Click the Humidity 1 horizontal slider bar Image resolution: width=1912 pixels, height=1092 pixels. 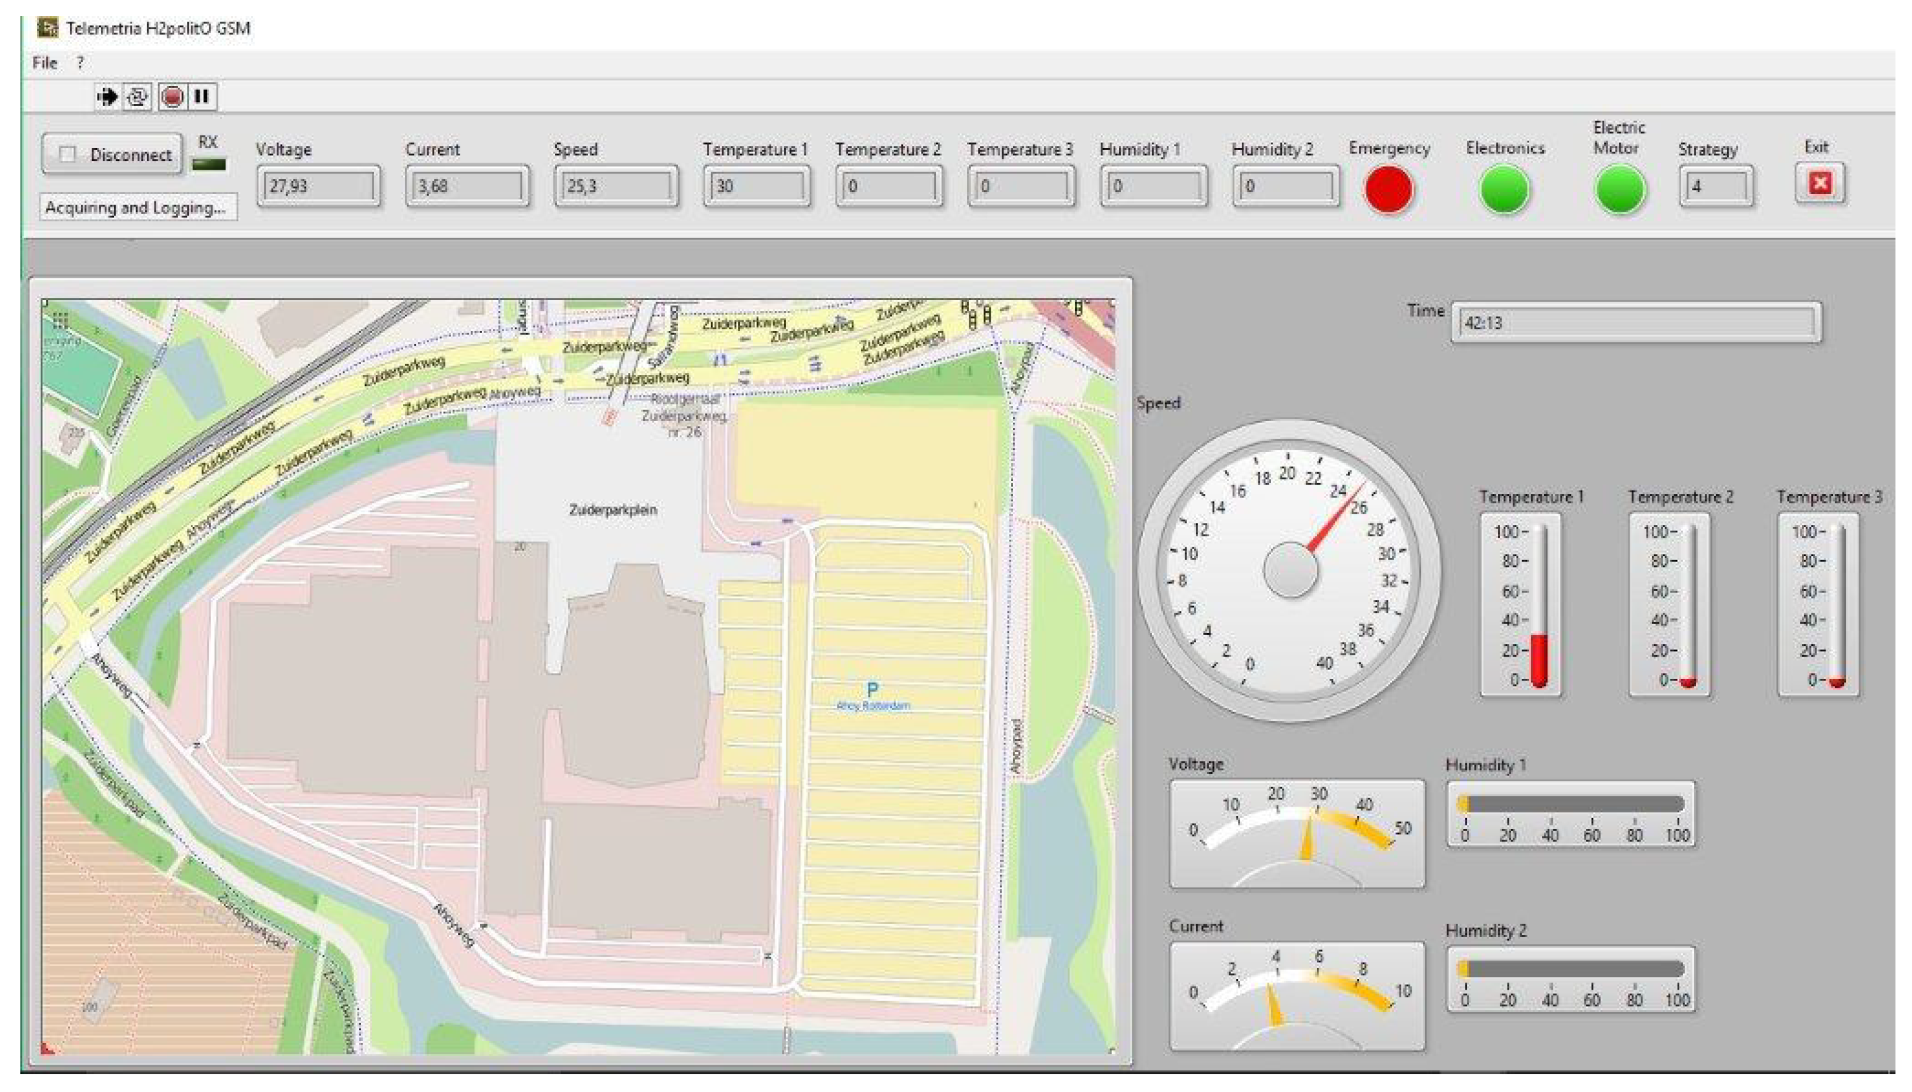pos(1571,804)
